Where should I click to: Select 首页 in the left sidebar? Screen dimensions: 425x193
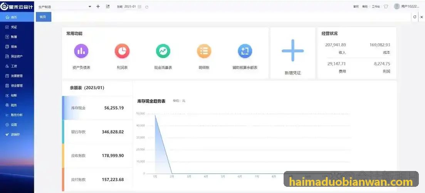click(17, 17)
